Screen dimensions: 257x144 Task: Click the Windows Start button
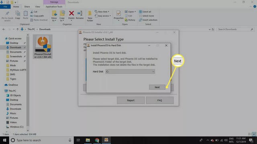pyautogui.click(x=4, y=140)
